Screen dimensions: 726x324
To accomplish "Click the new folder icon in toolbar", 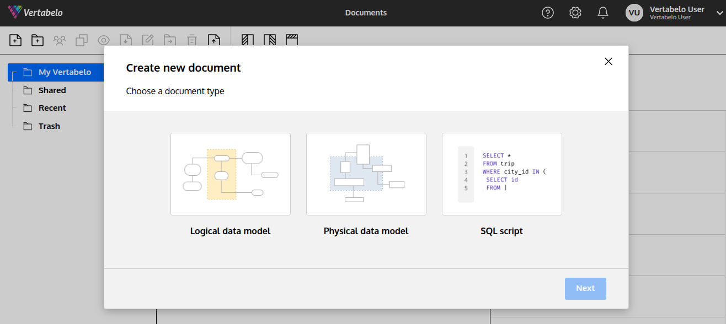I will [37, 40].
